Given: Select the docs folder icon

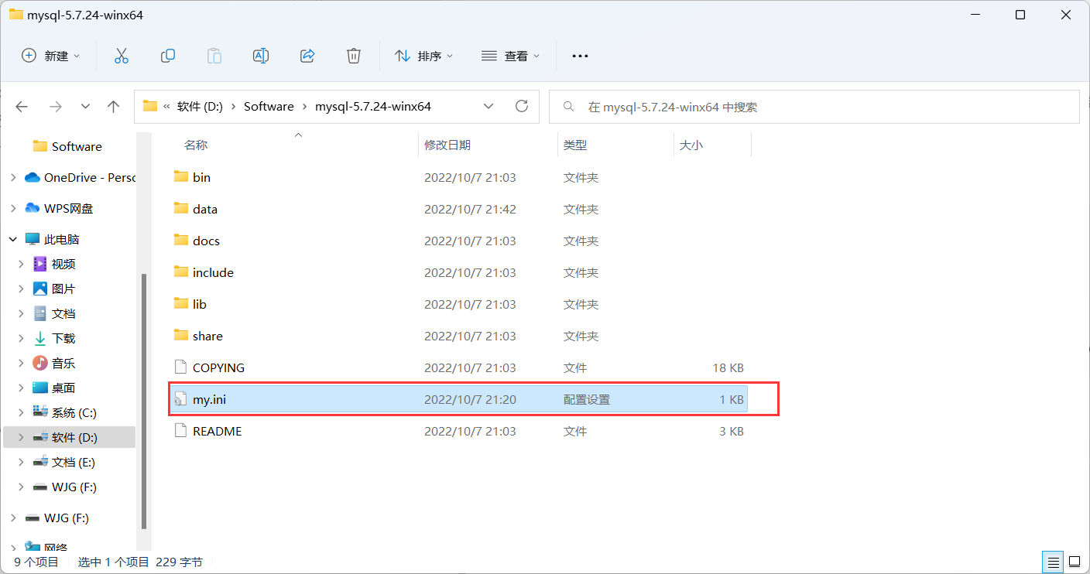Looking at the screenshot, I should click(x=181, y=241).
